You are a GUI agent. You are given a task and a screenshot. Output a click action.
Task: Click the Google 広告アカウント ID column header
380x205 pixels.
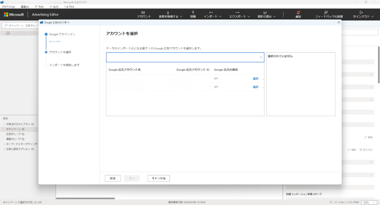click(193, 70)
